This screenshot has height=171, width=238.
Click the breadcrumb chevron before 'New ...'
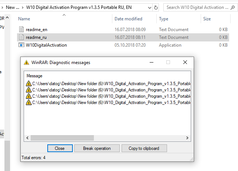pyautogui.click(x=2, y=7)
